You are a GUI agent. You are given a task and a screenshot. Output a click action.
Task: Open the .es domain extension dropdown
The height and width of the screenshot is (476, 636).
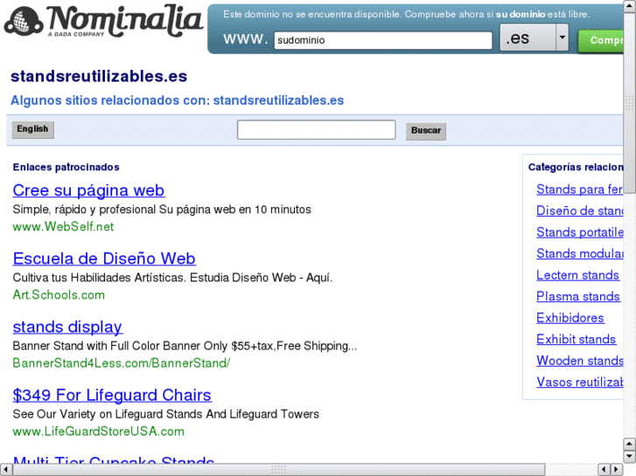click(534, 38)
